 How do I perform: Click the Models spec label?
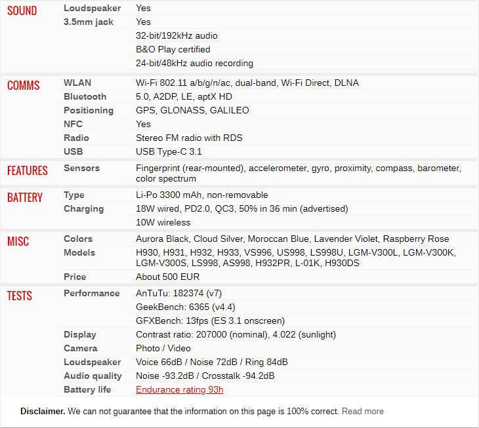tap(79, 253)
